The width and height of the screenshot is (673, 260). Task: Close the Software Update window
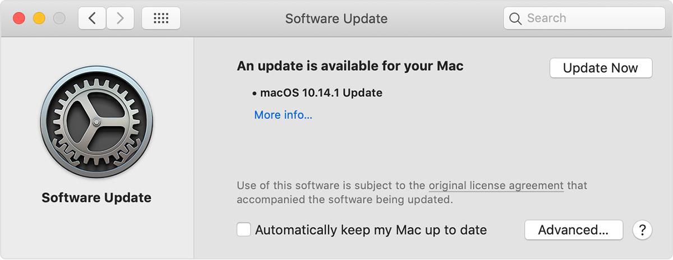pyautogui.click(x=19, y=18)
